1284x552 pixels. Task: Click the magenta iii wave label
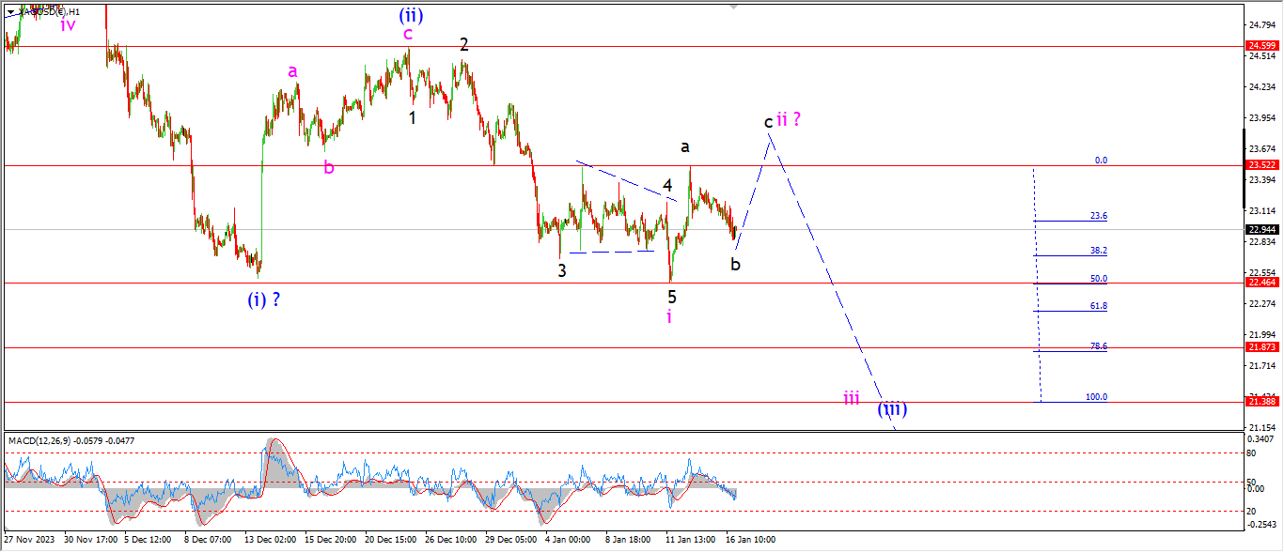click(851, 398)
